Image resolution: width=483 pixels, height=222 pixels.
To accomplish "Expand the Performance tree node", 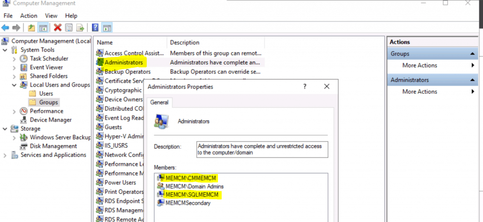I will (x=14, y=111).
